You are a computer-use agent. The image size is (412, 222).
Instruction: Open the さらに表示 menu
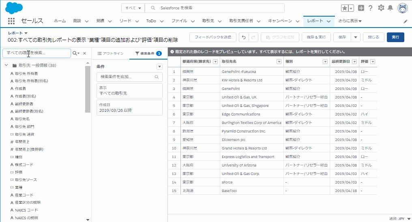(x=350, y=21)
